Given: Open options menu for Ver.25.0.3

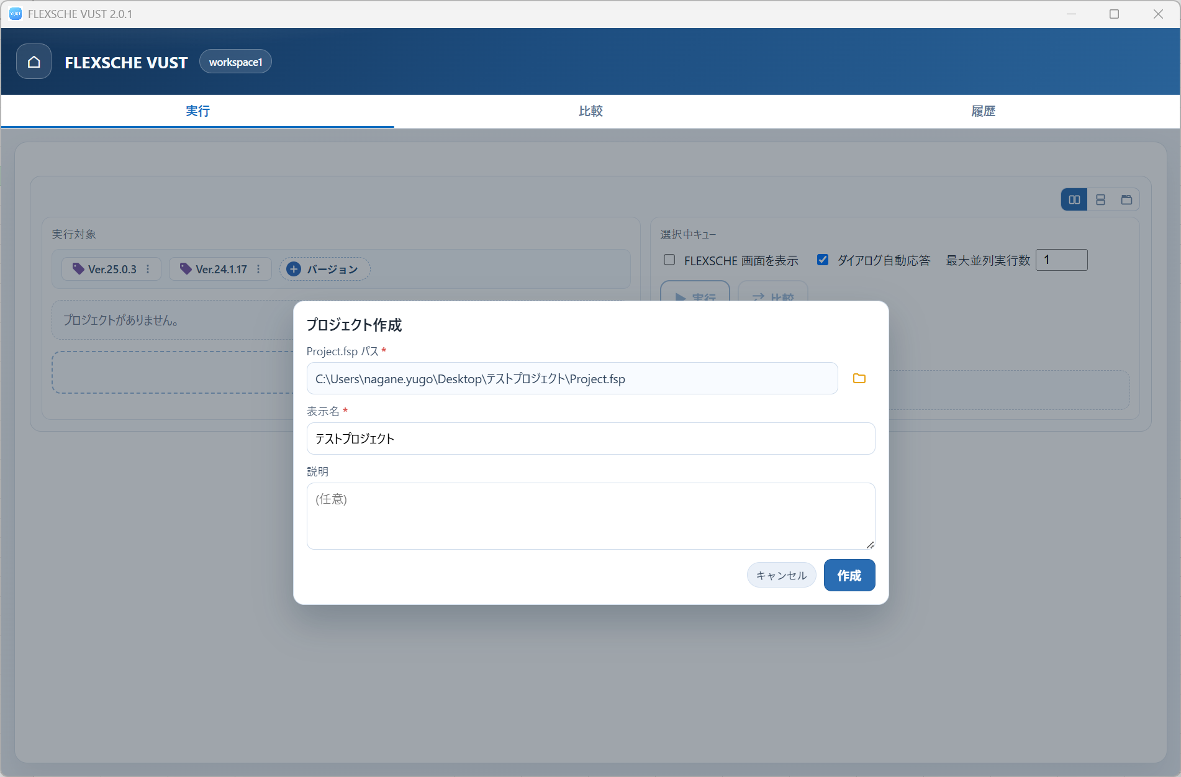Looking at the screenshot, I should tap(148, 269).
